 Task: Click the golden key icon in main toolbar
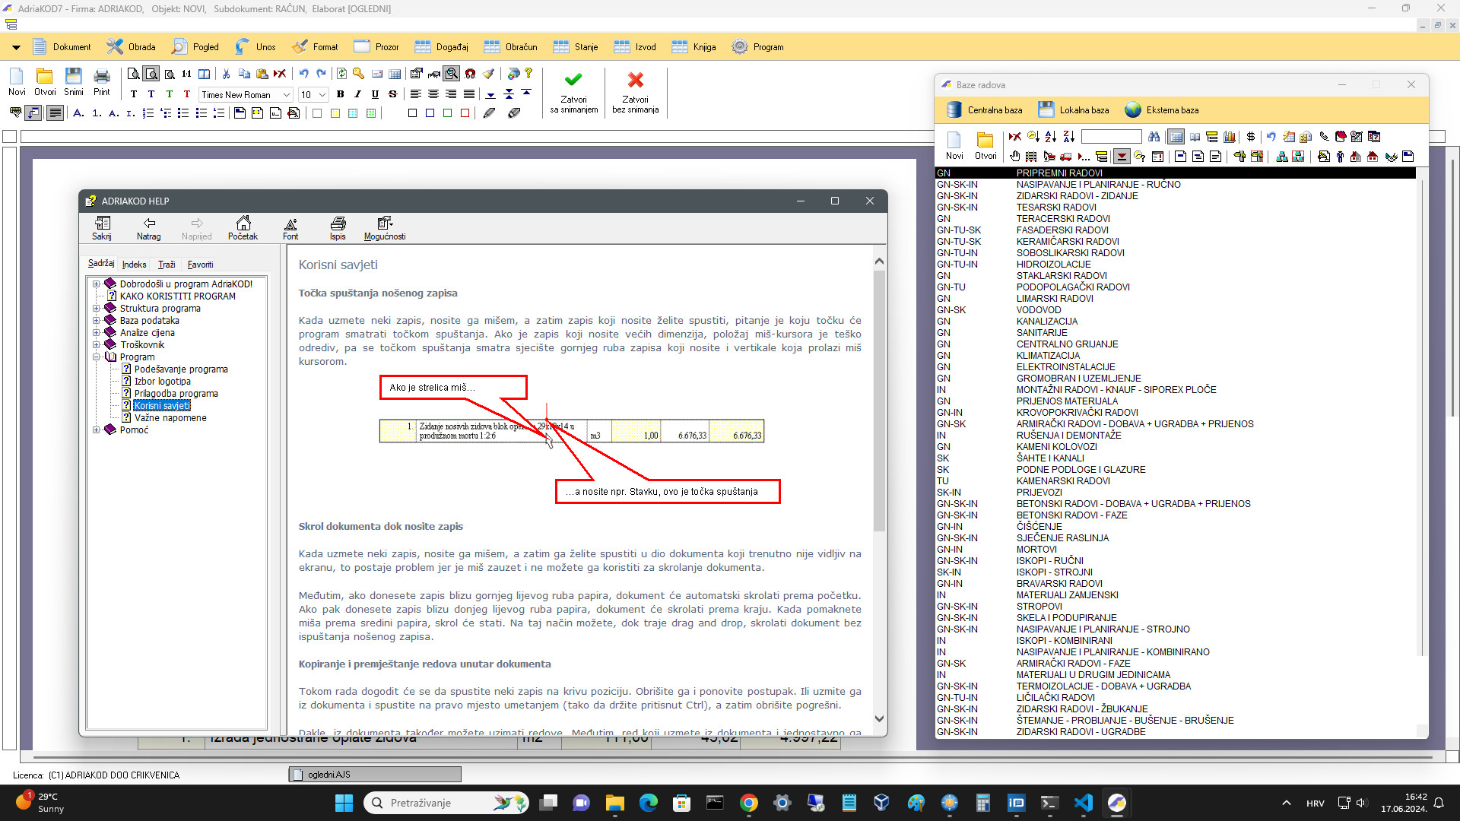click(x=358, y=74)
